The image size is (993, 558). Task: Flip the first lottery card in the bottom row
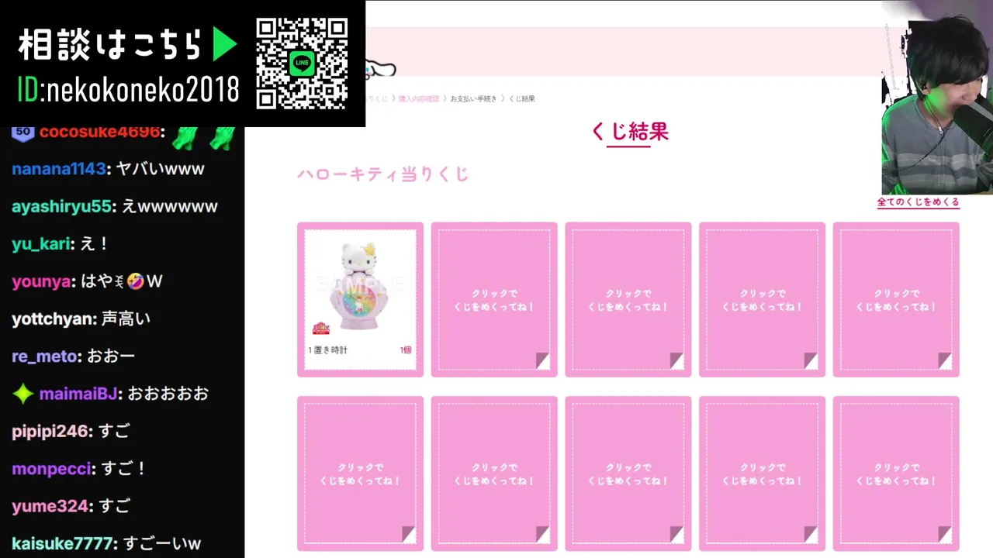point(360,474)
